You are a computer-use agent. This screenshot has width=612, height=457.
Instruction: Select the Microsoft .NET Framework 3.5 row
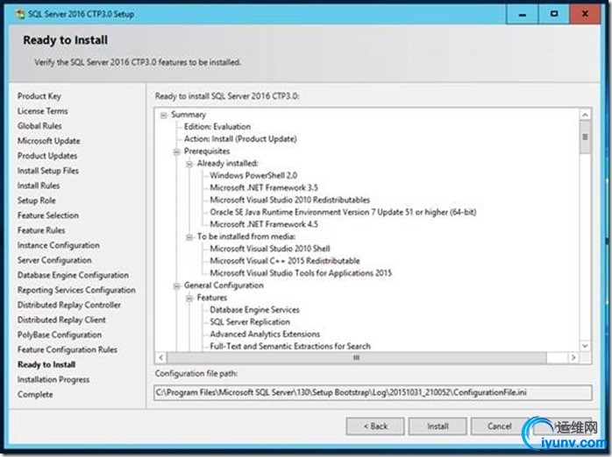tap(264, 187)
